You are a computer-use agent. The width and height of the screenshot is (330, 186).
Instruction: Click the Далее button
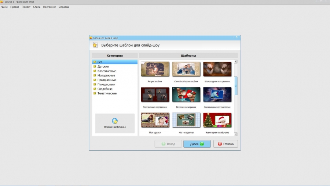[x=197, y=144]
